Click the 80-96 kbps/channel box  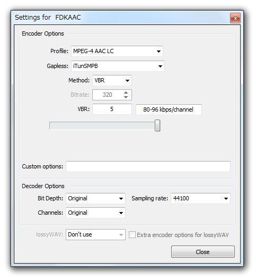(x=169, y=109)
